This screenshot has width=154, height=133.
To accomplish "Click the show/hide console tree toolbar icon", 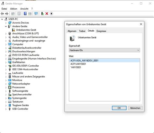I will (13, 14).
